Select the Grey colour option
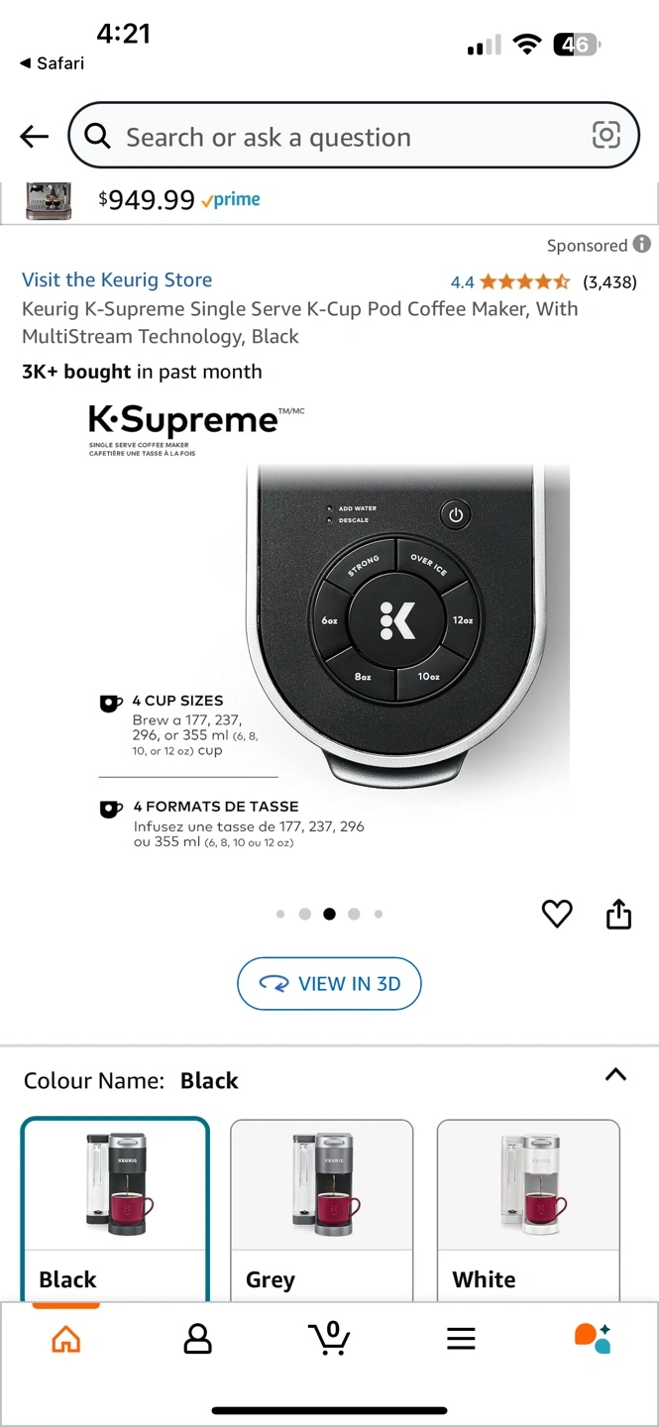Screen dimensions: 659x1427 [322, 1210]
